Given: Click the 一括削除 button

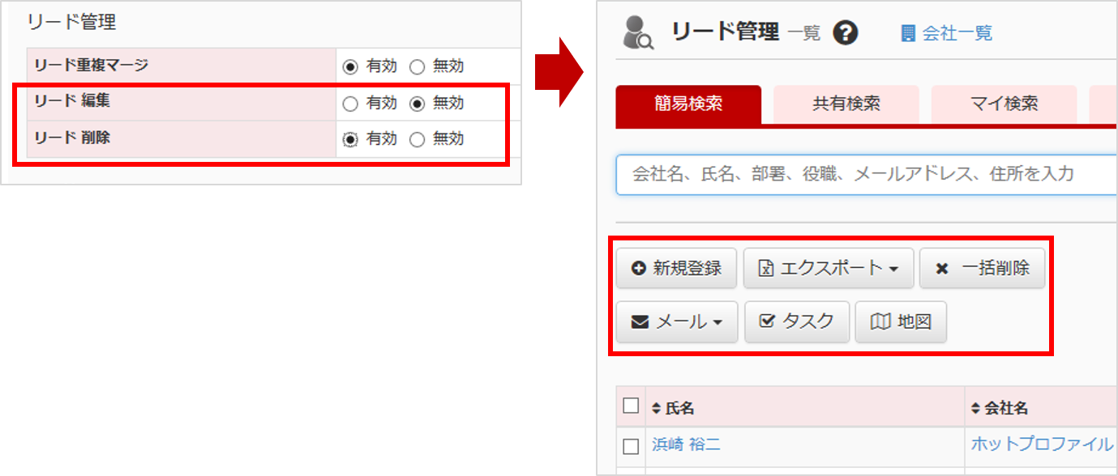Looking at the screenshot, I should coord(982,269).
